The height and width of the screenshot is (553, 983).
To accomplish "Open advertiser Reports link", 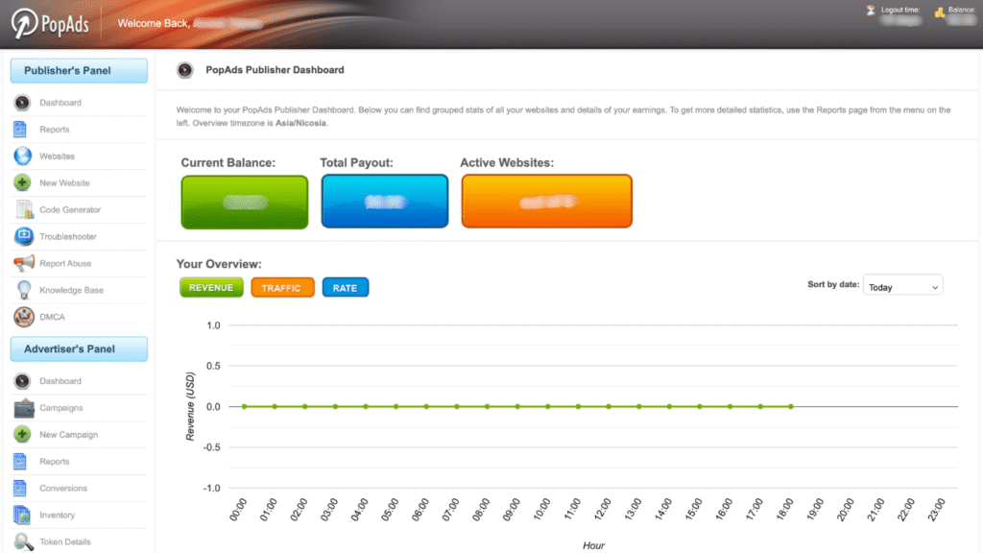I will (55, 462).
